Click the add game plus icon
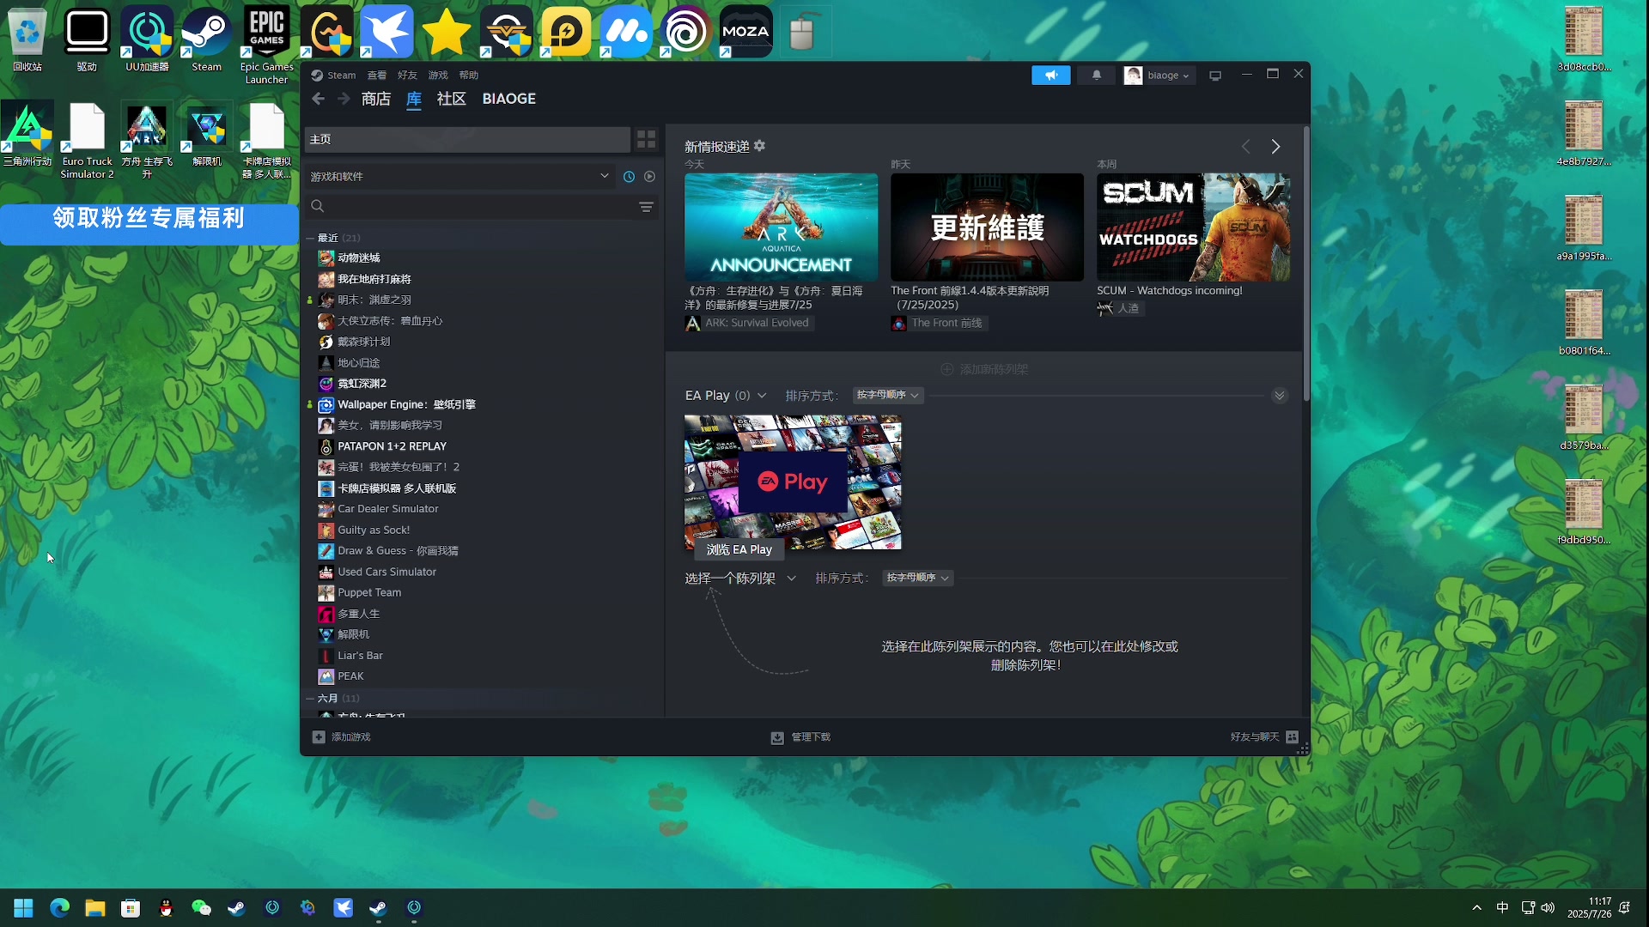 [x=319, y=737]
